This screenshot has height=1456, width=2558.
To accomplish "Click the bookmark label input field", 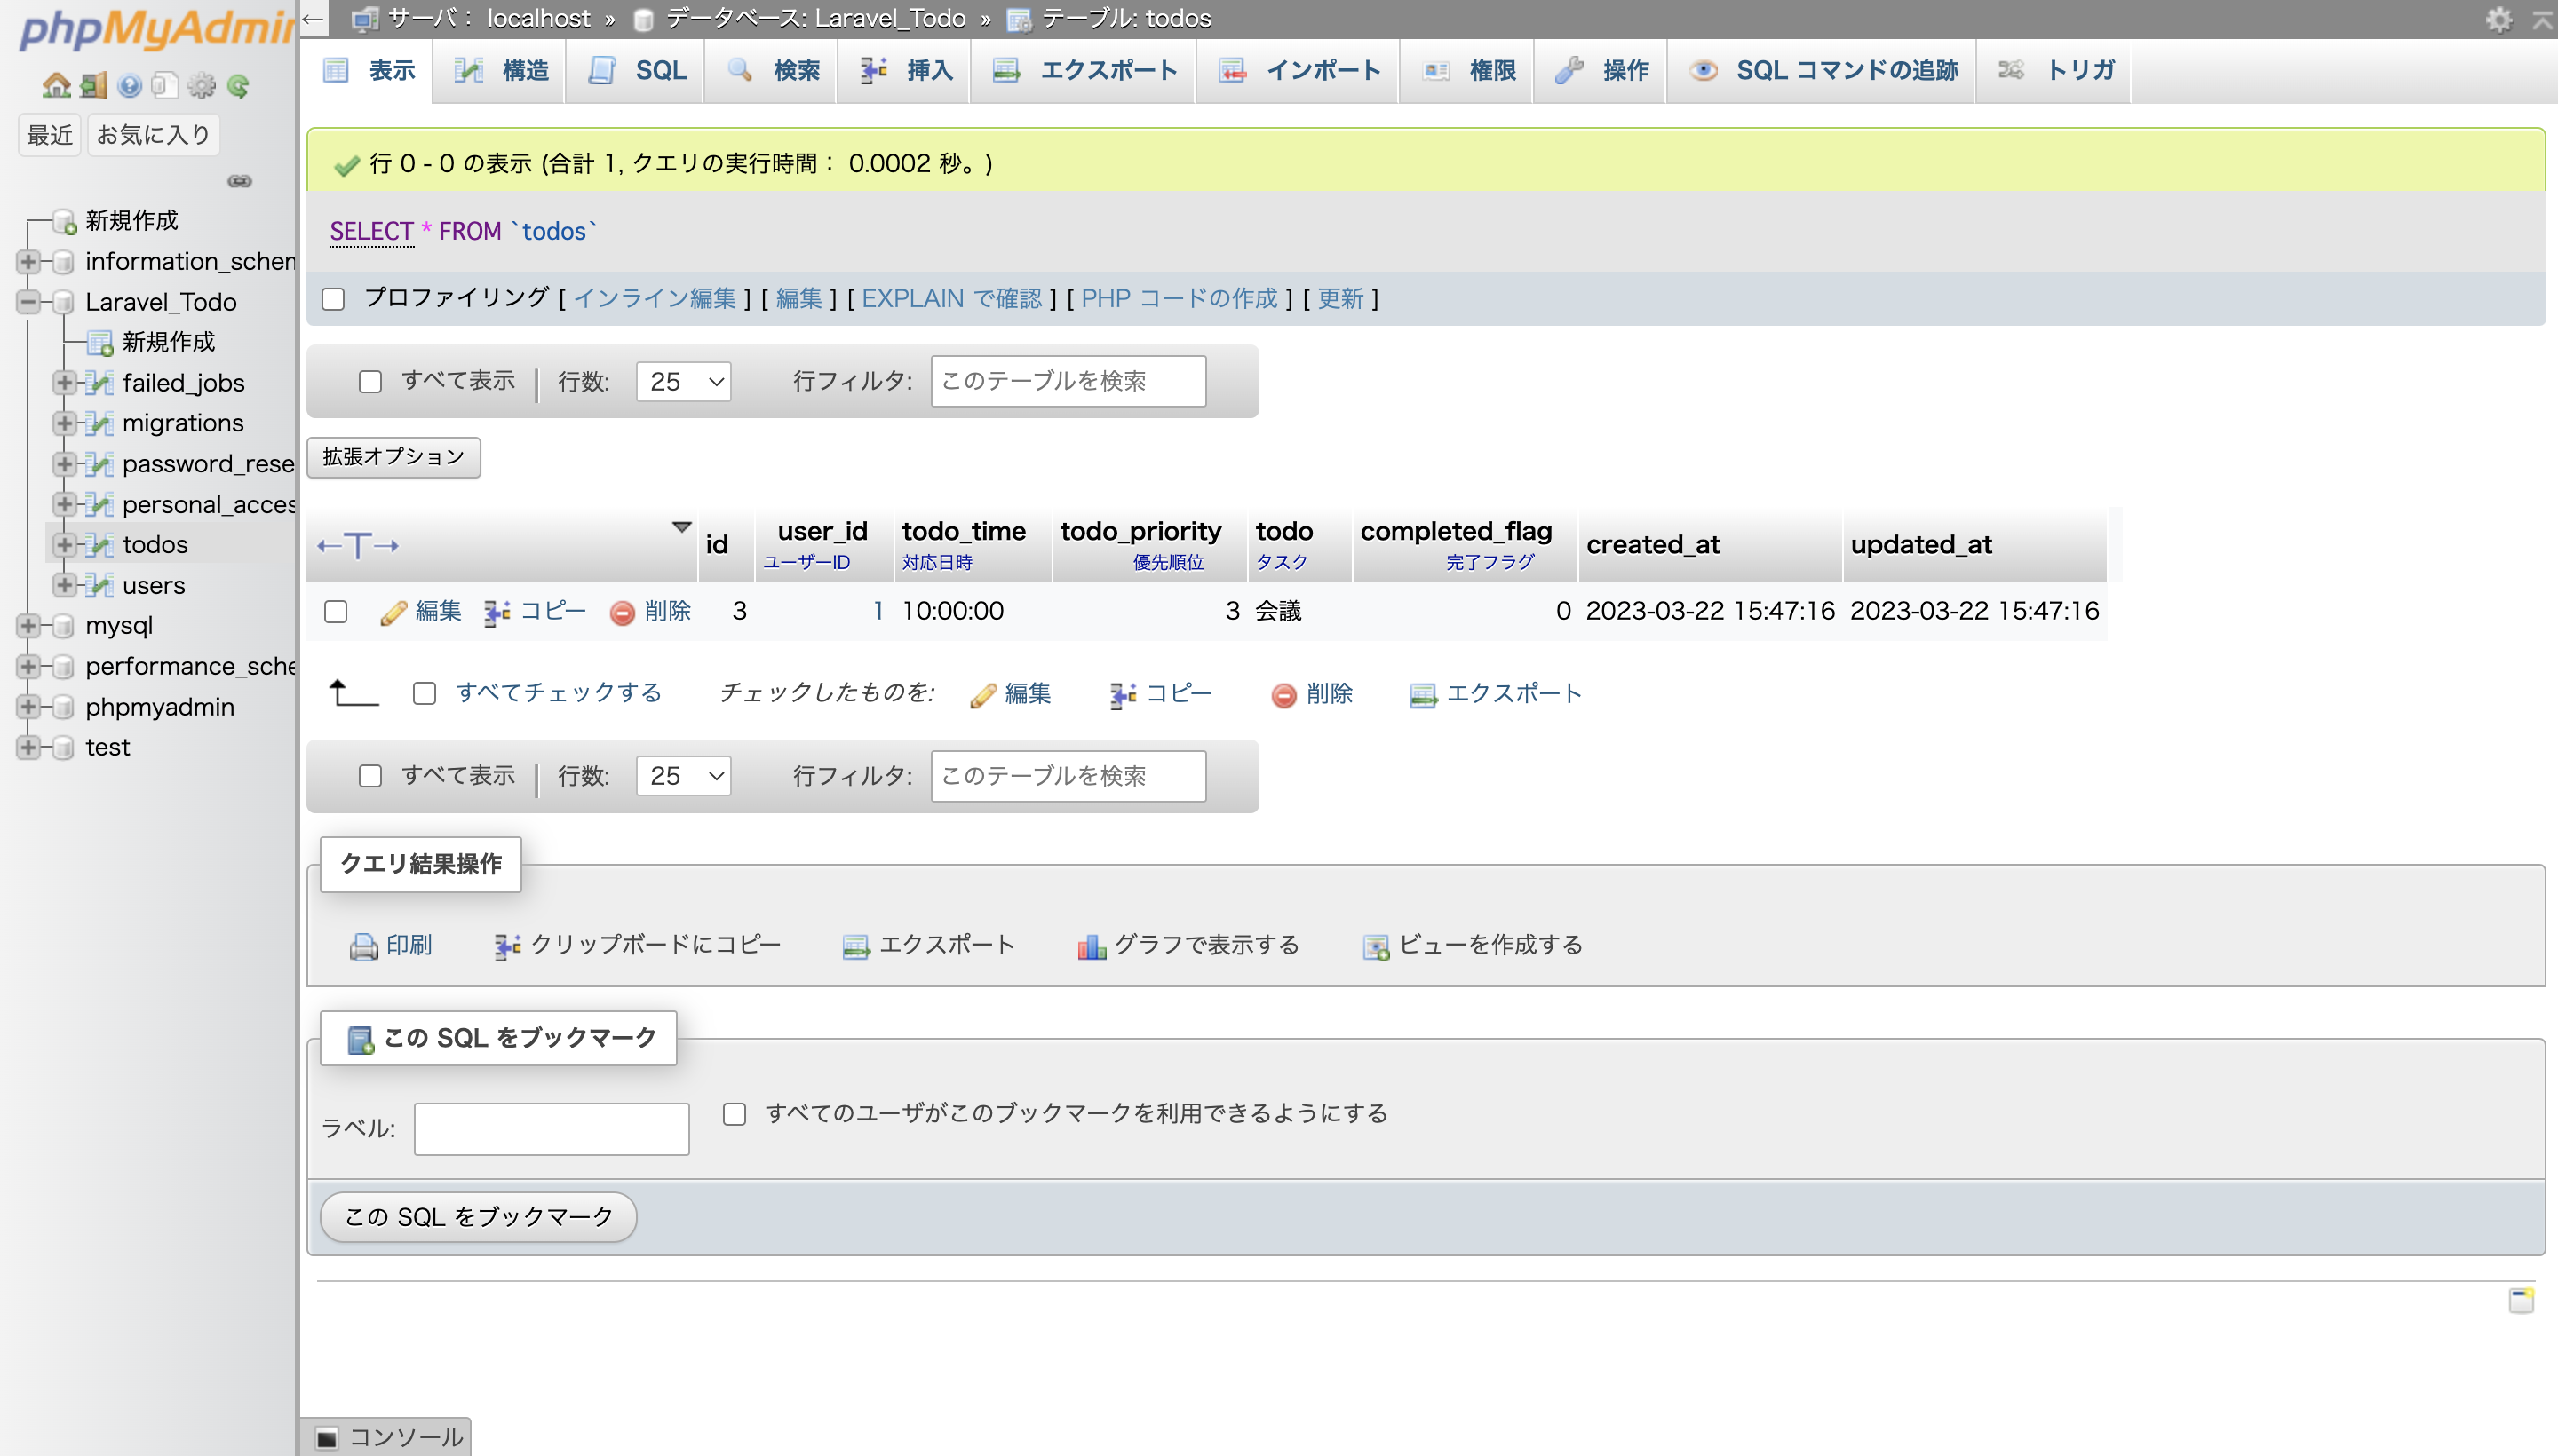I will [552, 1129].
